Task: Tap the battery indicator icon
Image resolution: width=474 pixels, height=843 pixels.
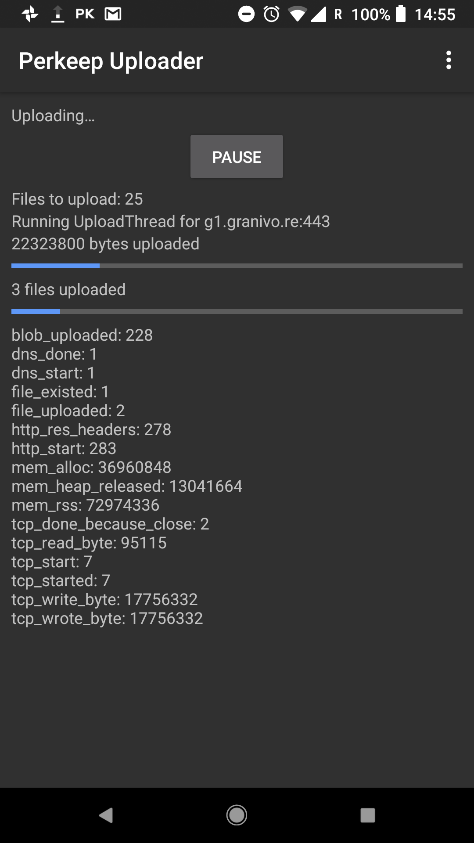Action: click(400, 14)
